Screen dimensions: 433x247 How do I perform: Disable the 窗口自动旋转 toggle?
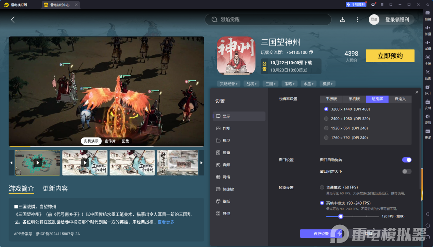[x=406, y=160]
